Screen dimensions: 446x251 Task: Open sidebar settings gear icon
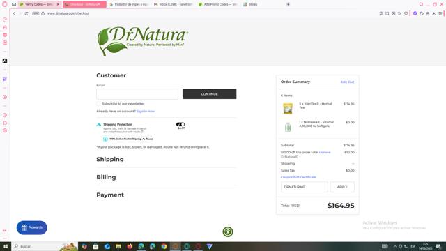[5, 130]
